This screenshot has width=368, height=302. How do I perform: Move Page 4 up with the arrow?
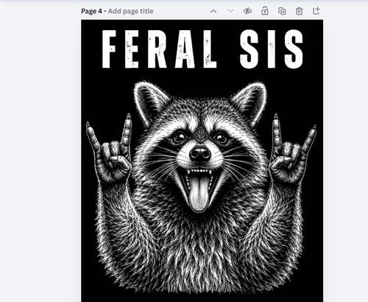(213, 11)
